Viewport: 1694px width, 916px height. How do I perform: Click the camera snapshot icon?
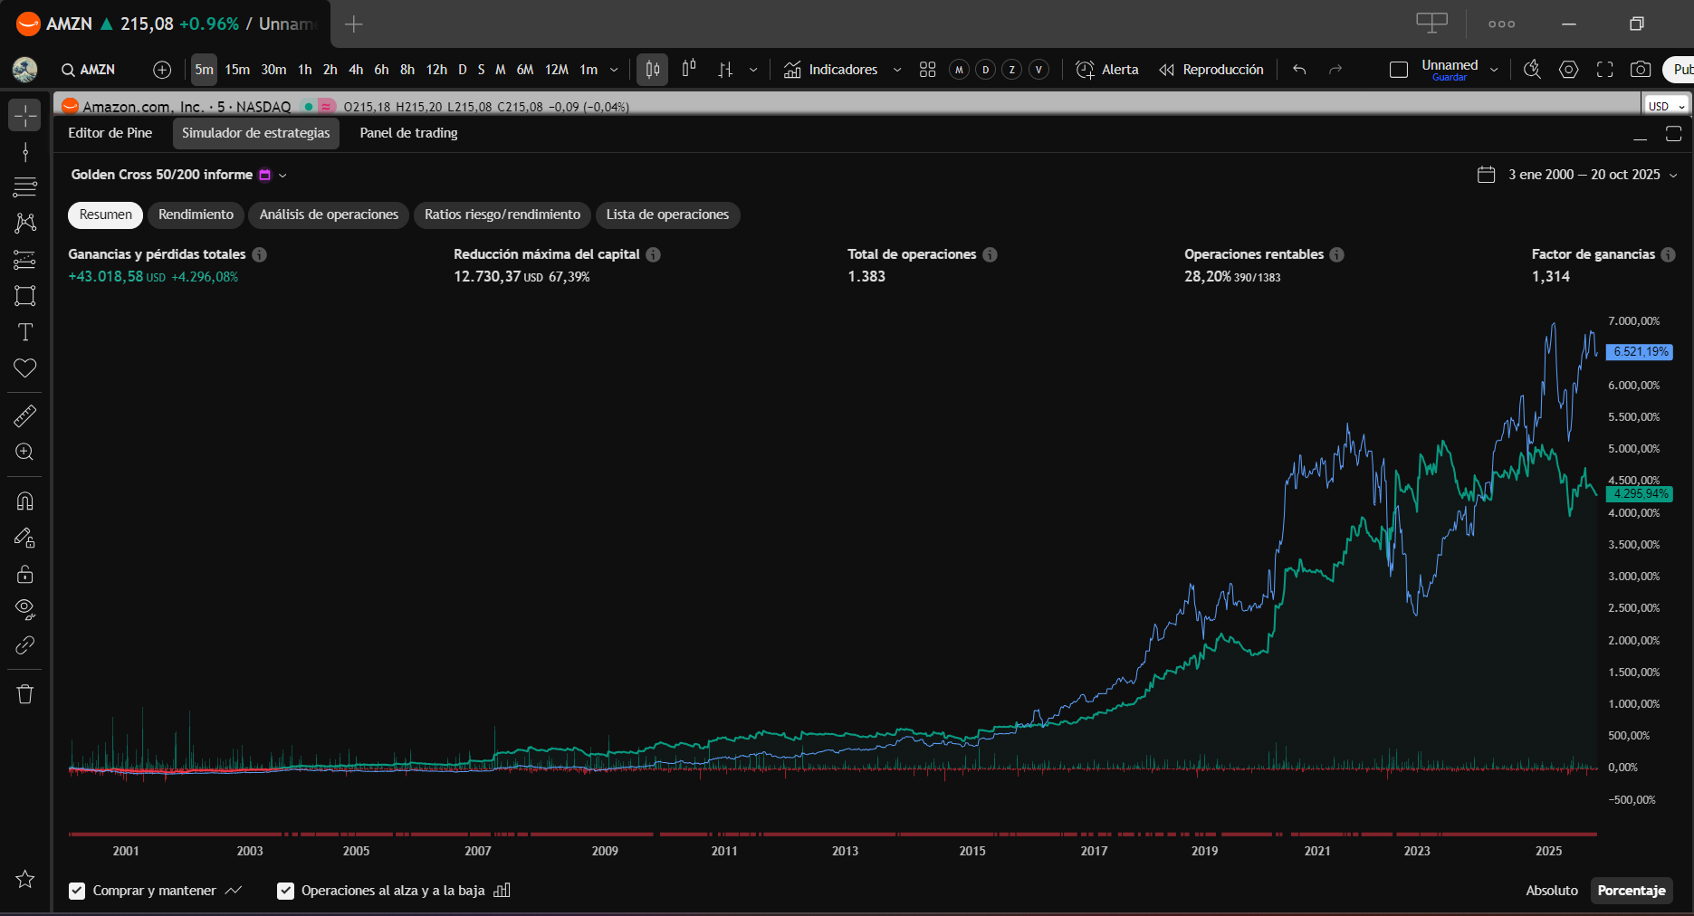(x=1640, y=70)
